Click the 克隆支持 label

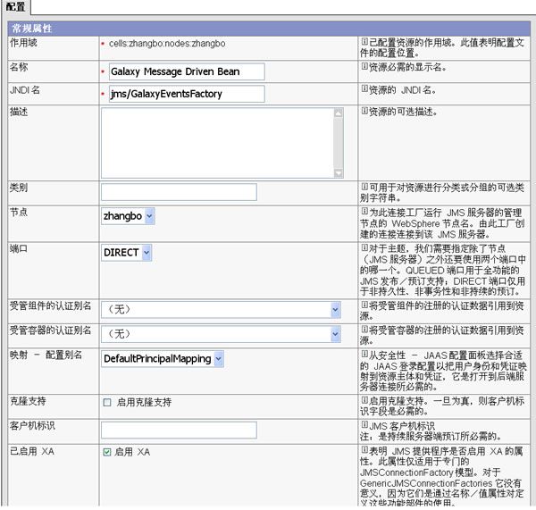[28, 401]
